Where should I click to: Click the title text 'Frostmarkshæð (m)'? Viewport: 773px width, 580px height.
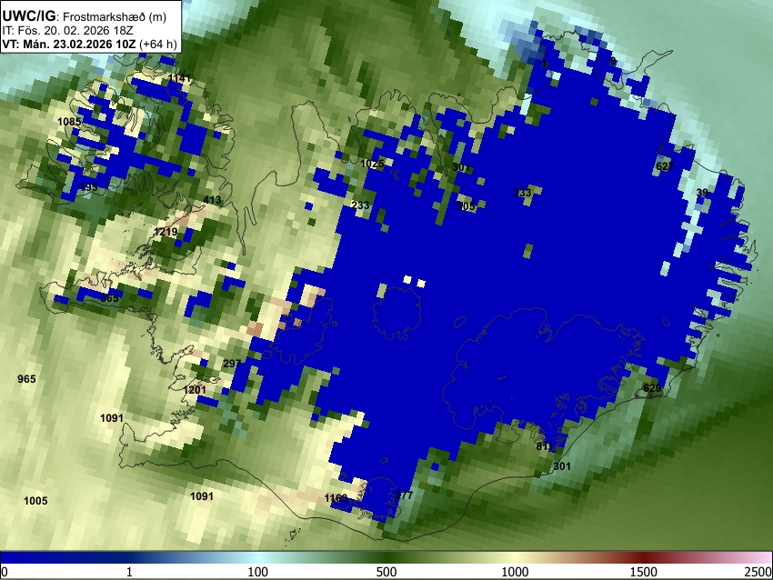point(115,16)
